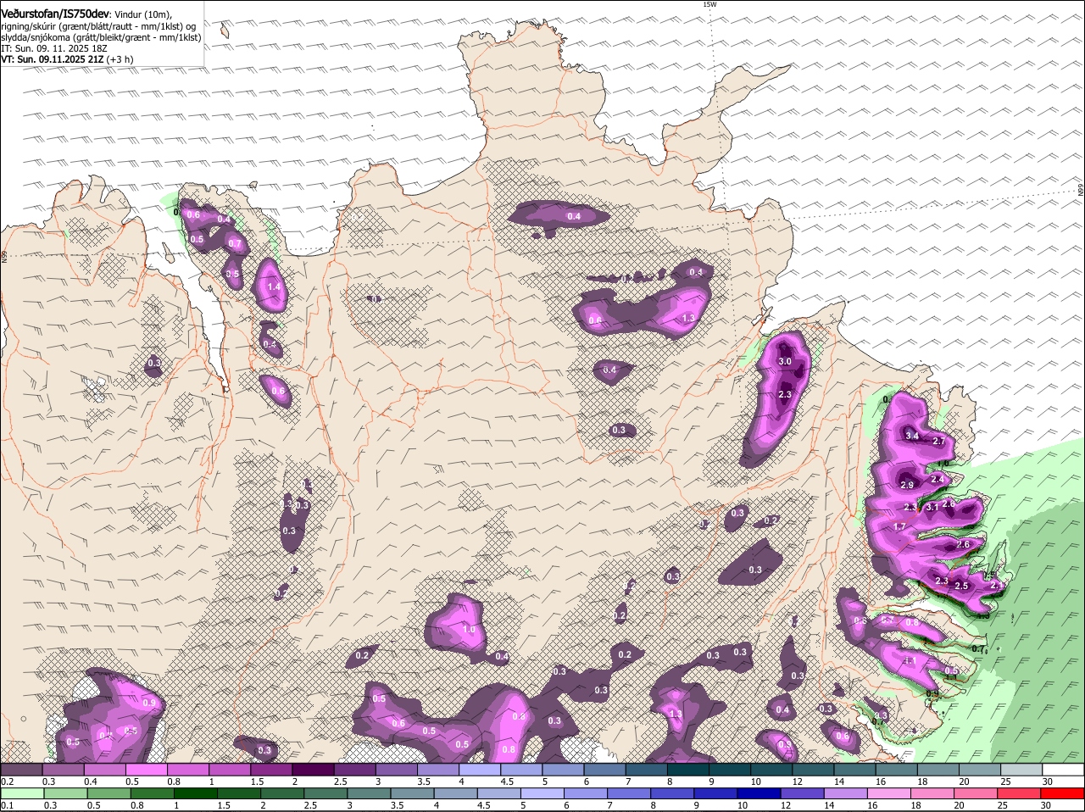Click darkest purple legend swatch between 2 and 2.5
This screenshot has width=1085, height=812.
point(313,769)
